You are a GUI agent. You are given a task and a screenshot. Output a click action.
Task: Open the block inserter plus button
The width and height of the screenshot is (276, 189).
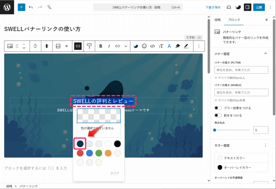coord(22,7)
